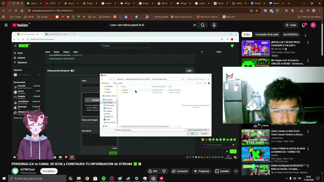Open the Cómo Crecer en Kick 2025 thumbnail
This screenshot has height=182, width=324.
coord(255,137)
